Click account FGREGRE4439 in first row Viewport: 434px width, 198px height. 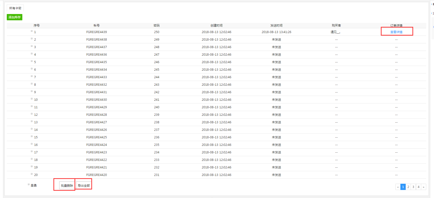click(97, 32)
